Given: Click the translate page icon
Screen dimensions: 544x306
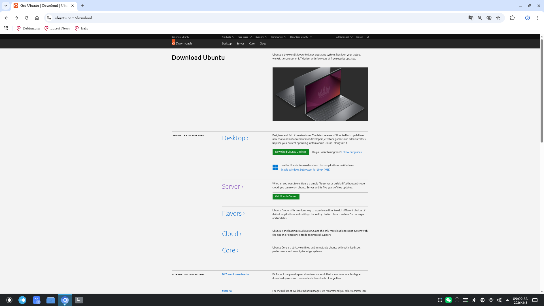Looking at the screenshot, I should 471,18.
